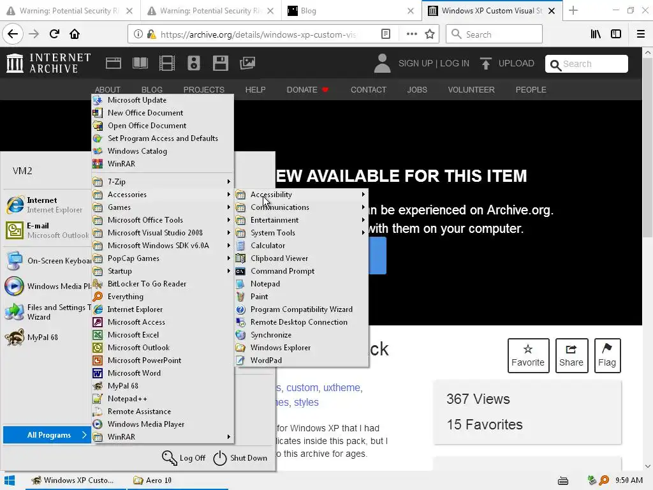This screenshot has height=490, width=653.
Task: Open Remote Desktop Connection
Action: [302, 322]
